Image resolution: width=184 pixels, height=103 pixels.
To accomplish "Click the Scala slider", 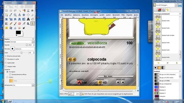I will click(19, 53).
